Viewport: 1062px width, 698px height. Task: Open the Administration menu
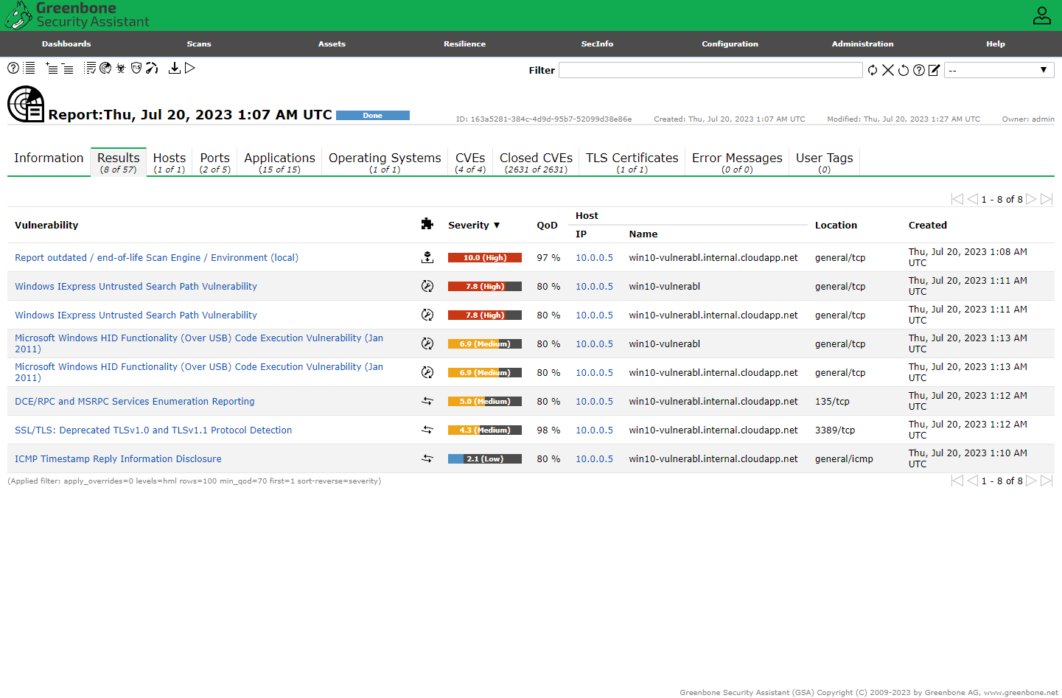click(862, 43)
